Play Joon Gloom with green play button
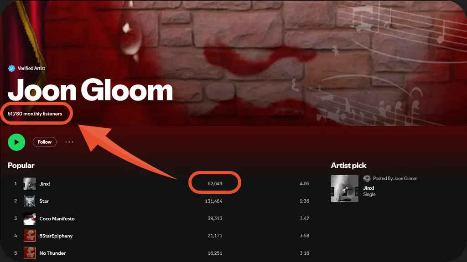Image resolution: width=467 pixels, height=262 pixels. (x=16, y=142)
